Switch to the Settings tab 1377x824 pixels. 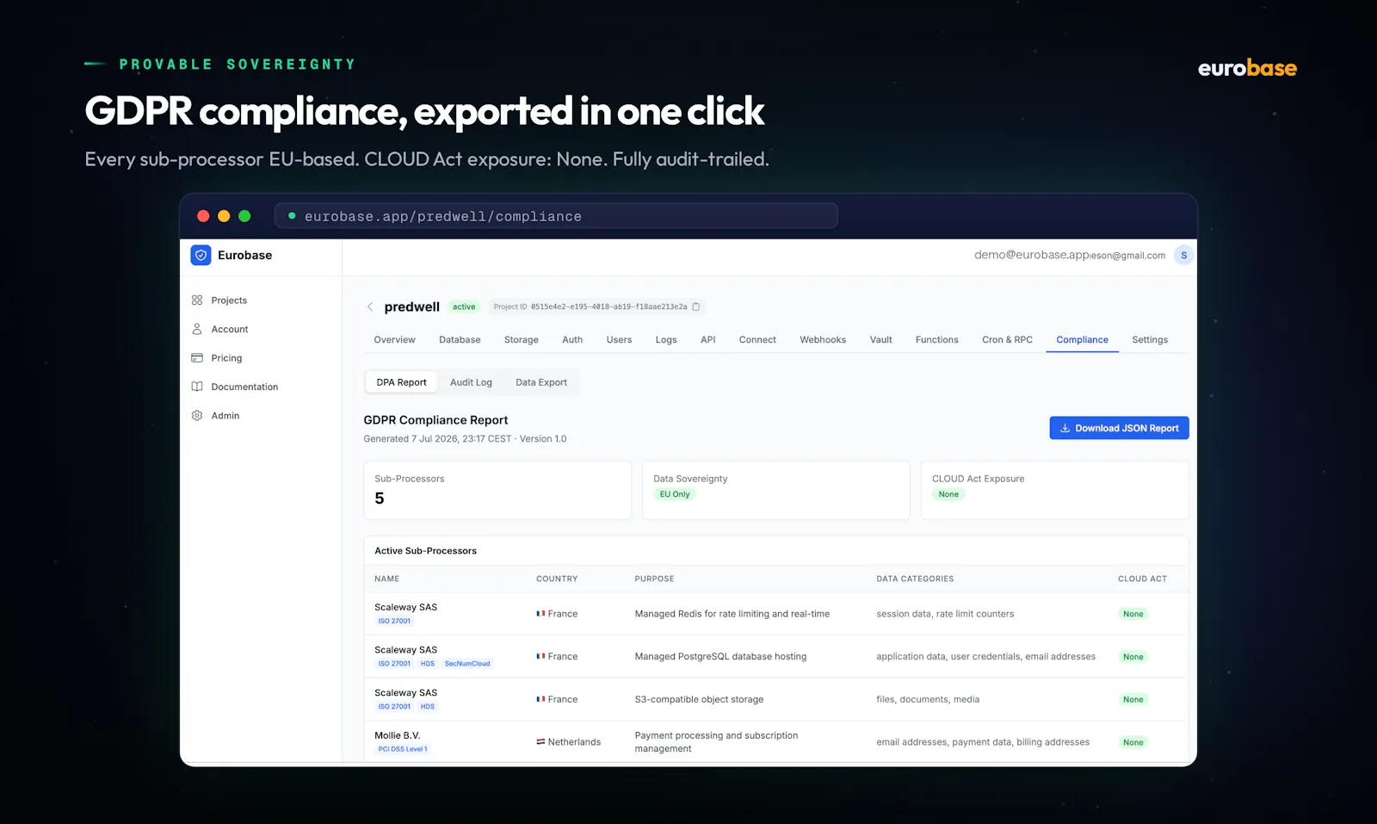(x=1150, y=340)
